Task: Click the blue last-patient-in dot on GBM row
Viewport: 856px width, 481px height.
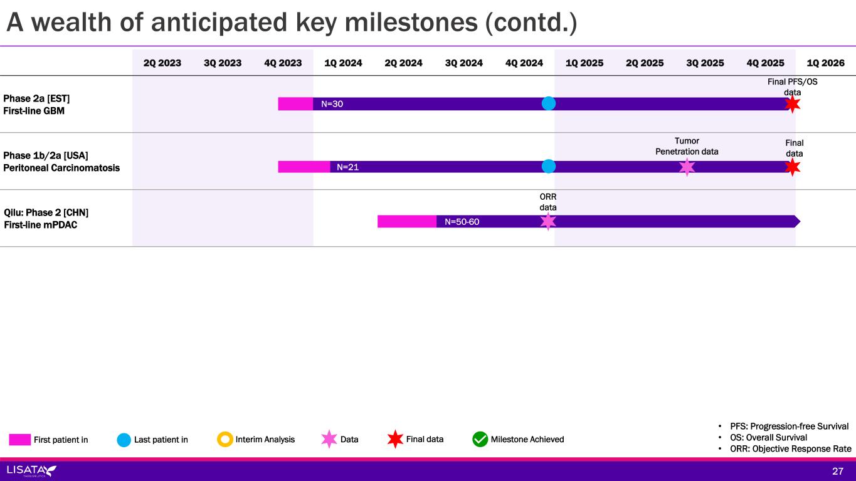Action: (x=549, y=103)
